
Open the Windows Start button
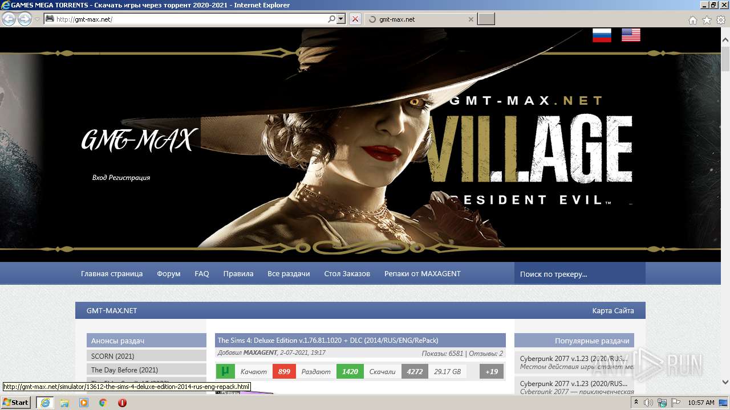16,403
